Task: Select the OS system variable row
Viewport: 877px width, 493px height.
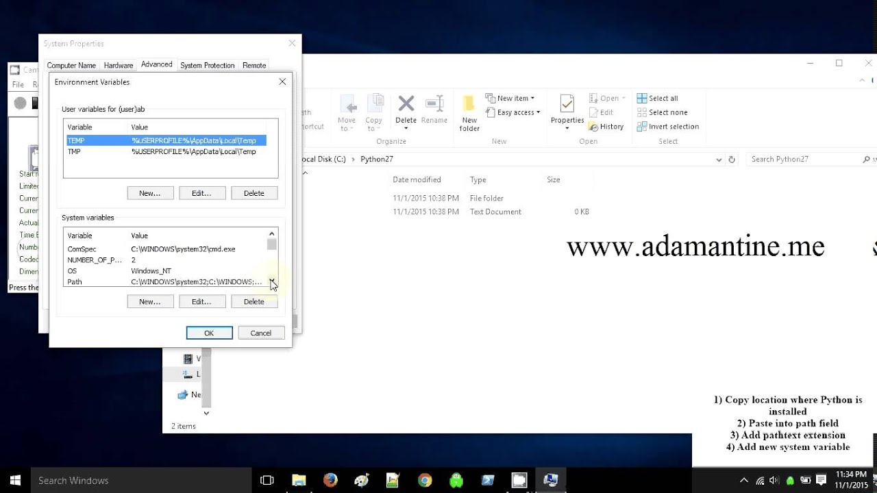Action: (x=165, y=271)
